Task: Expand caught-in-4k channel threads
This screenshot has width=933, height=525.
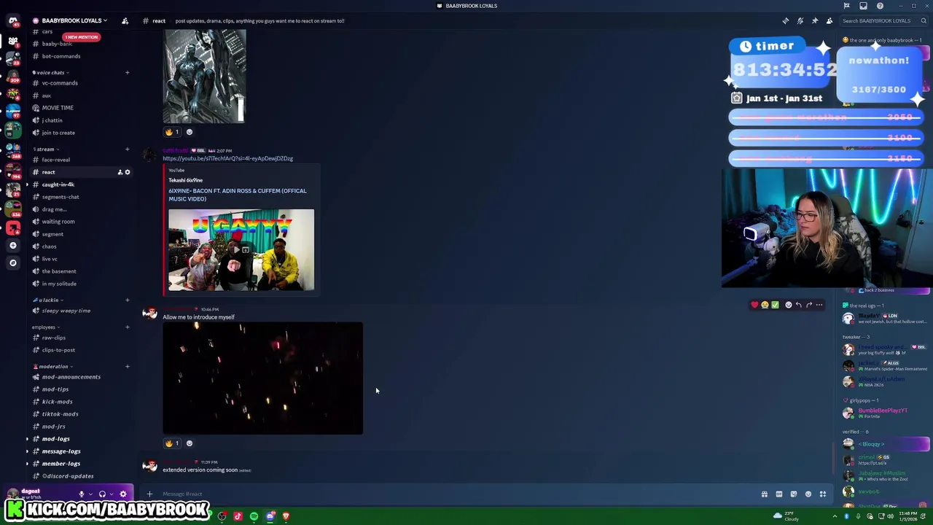Action: [27, 184]
